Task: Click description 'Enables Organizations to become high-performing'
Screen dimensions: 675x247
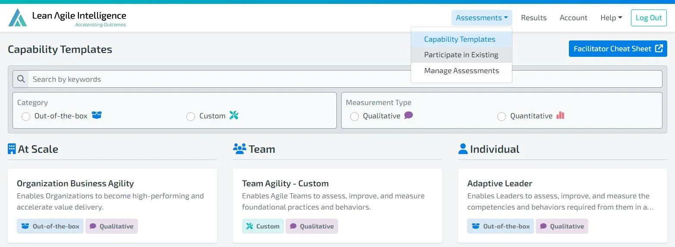Action: tap(110, 201)
